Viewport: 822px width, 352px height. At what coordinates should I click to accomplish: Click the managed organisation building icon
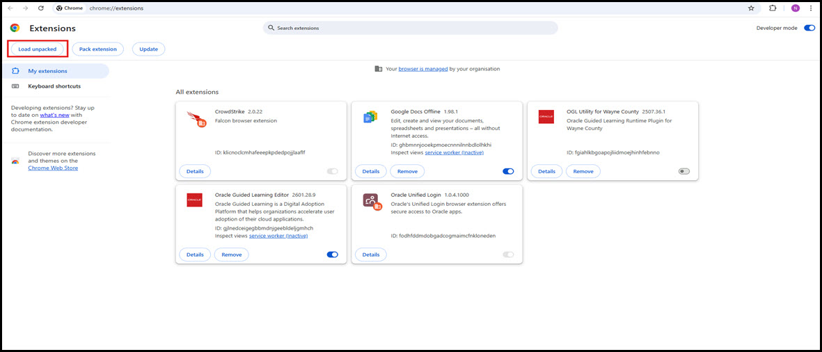point(379,69)
